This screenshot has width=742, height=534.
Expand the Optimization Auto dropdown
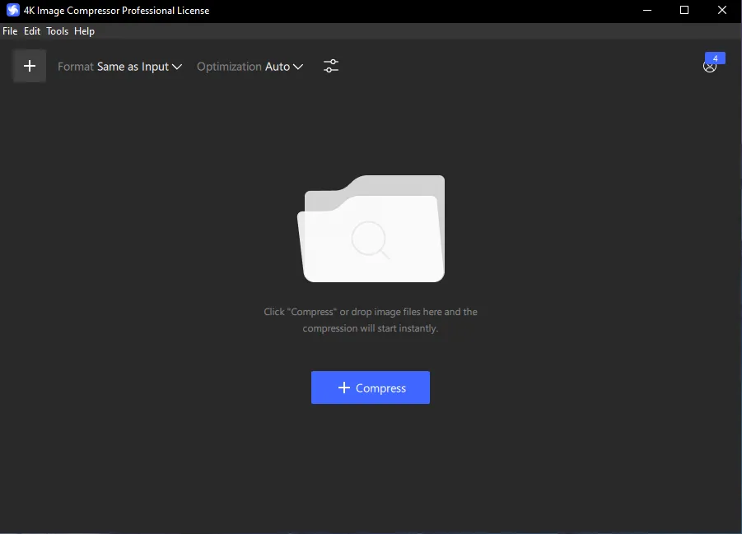[250, 67]
